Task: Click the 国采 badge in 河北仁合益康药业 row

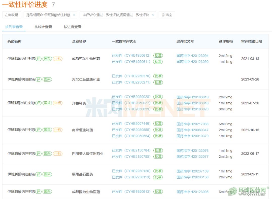Action: click(47, 79)
